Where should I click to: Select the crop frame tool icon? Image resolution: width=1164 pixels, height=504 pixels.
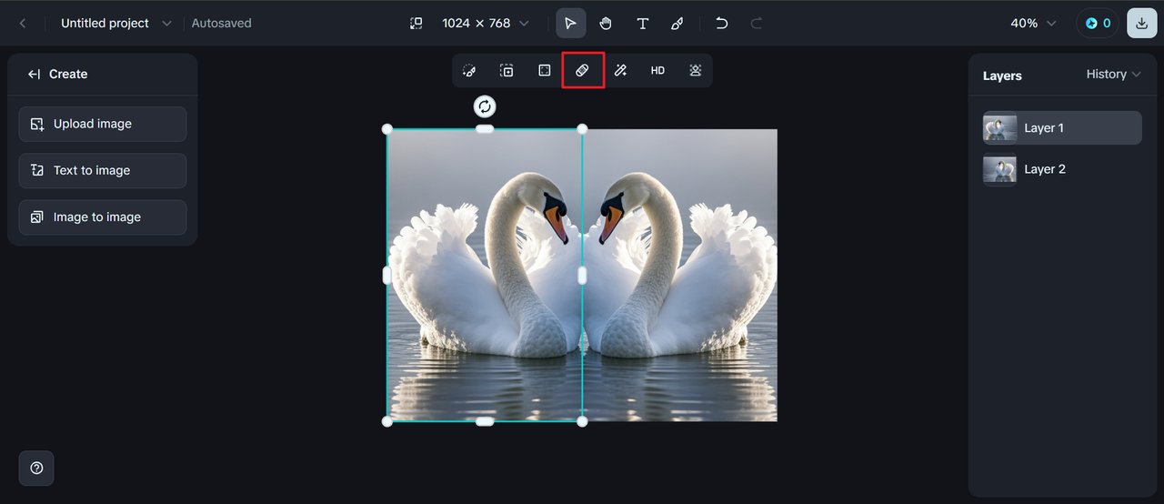point(544,70)
